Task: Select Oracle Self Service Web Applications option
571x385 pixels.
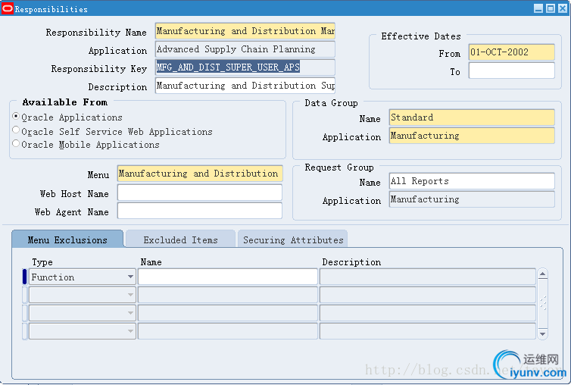Action: 16,130
